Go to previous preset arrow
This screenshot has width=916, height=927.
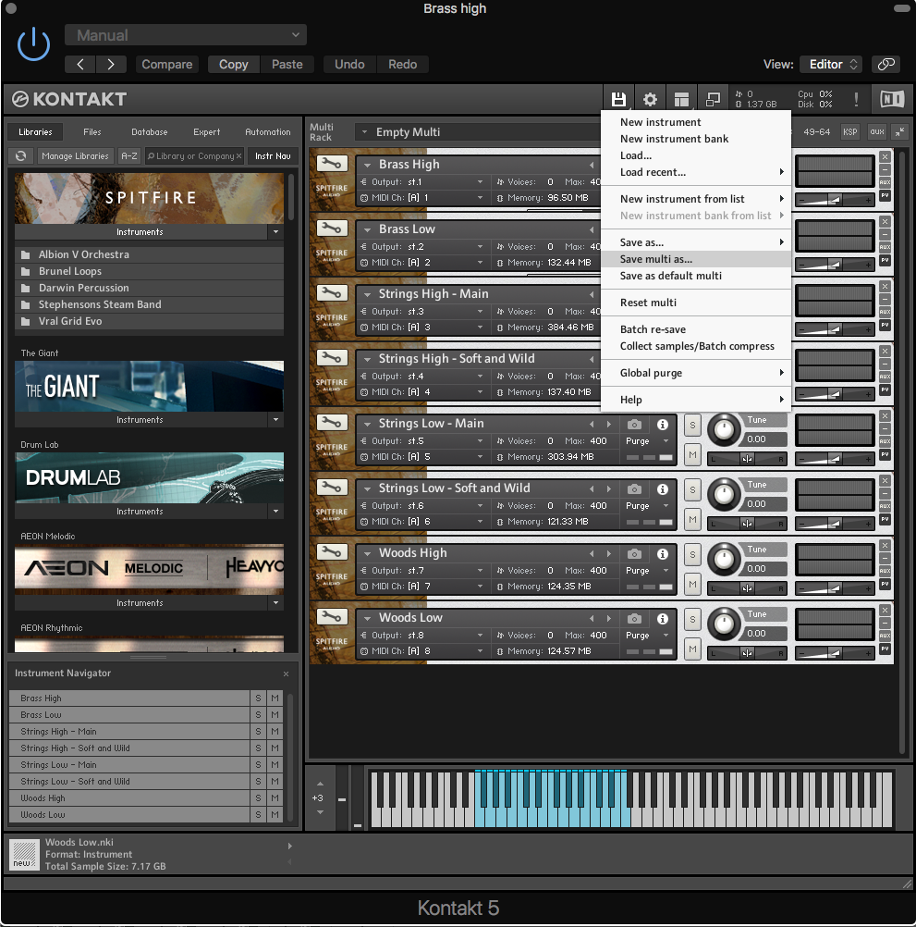[81, 65]
